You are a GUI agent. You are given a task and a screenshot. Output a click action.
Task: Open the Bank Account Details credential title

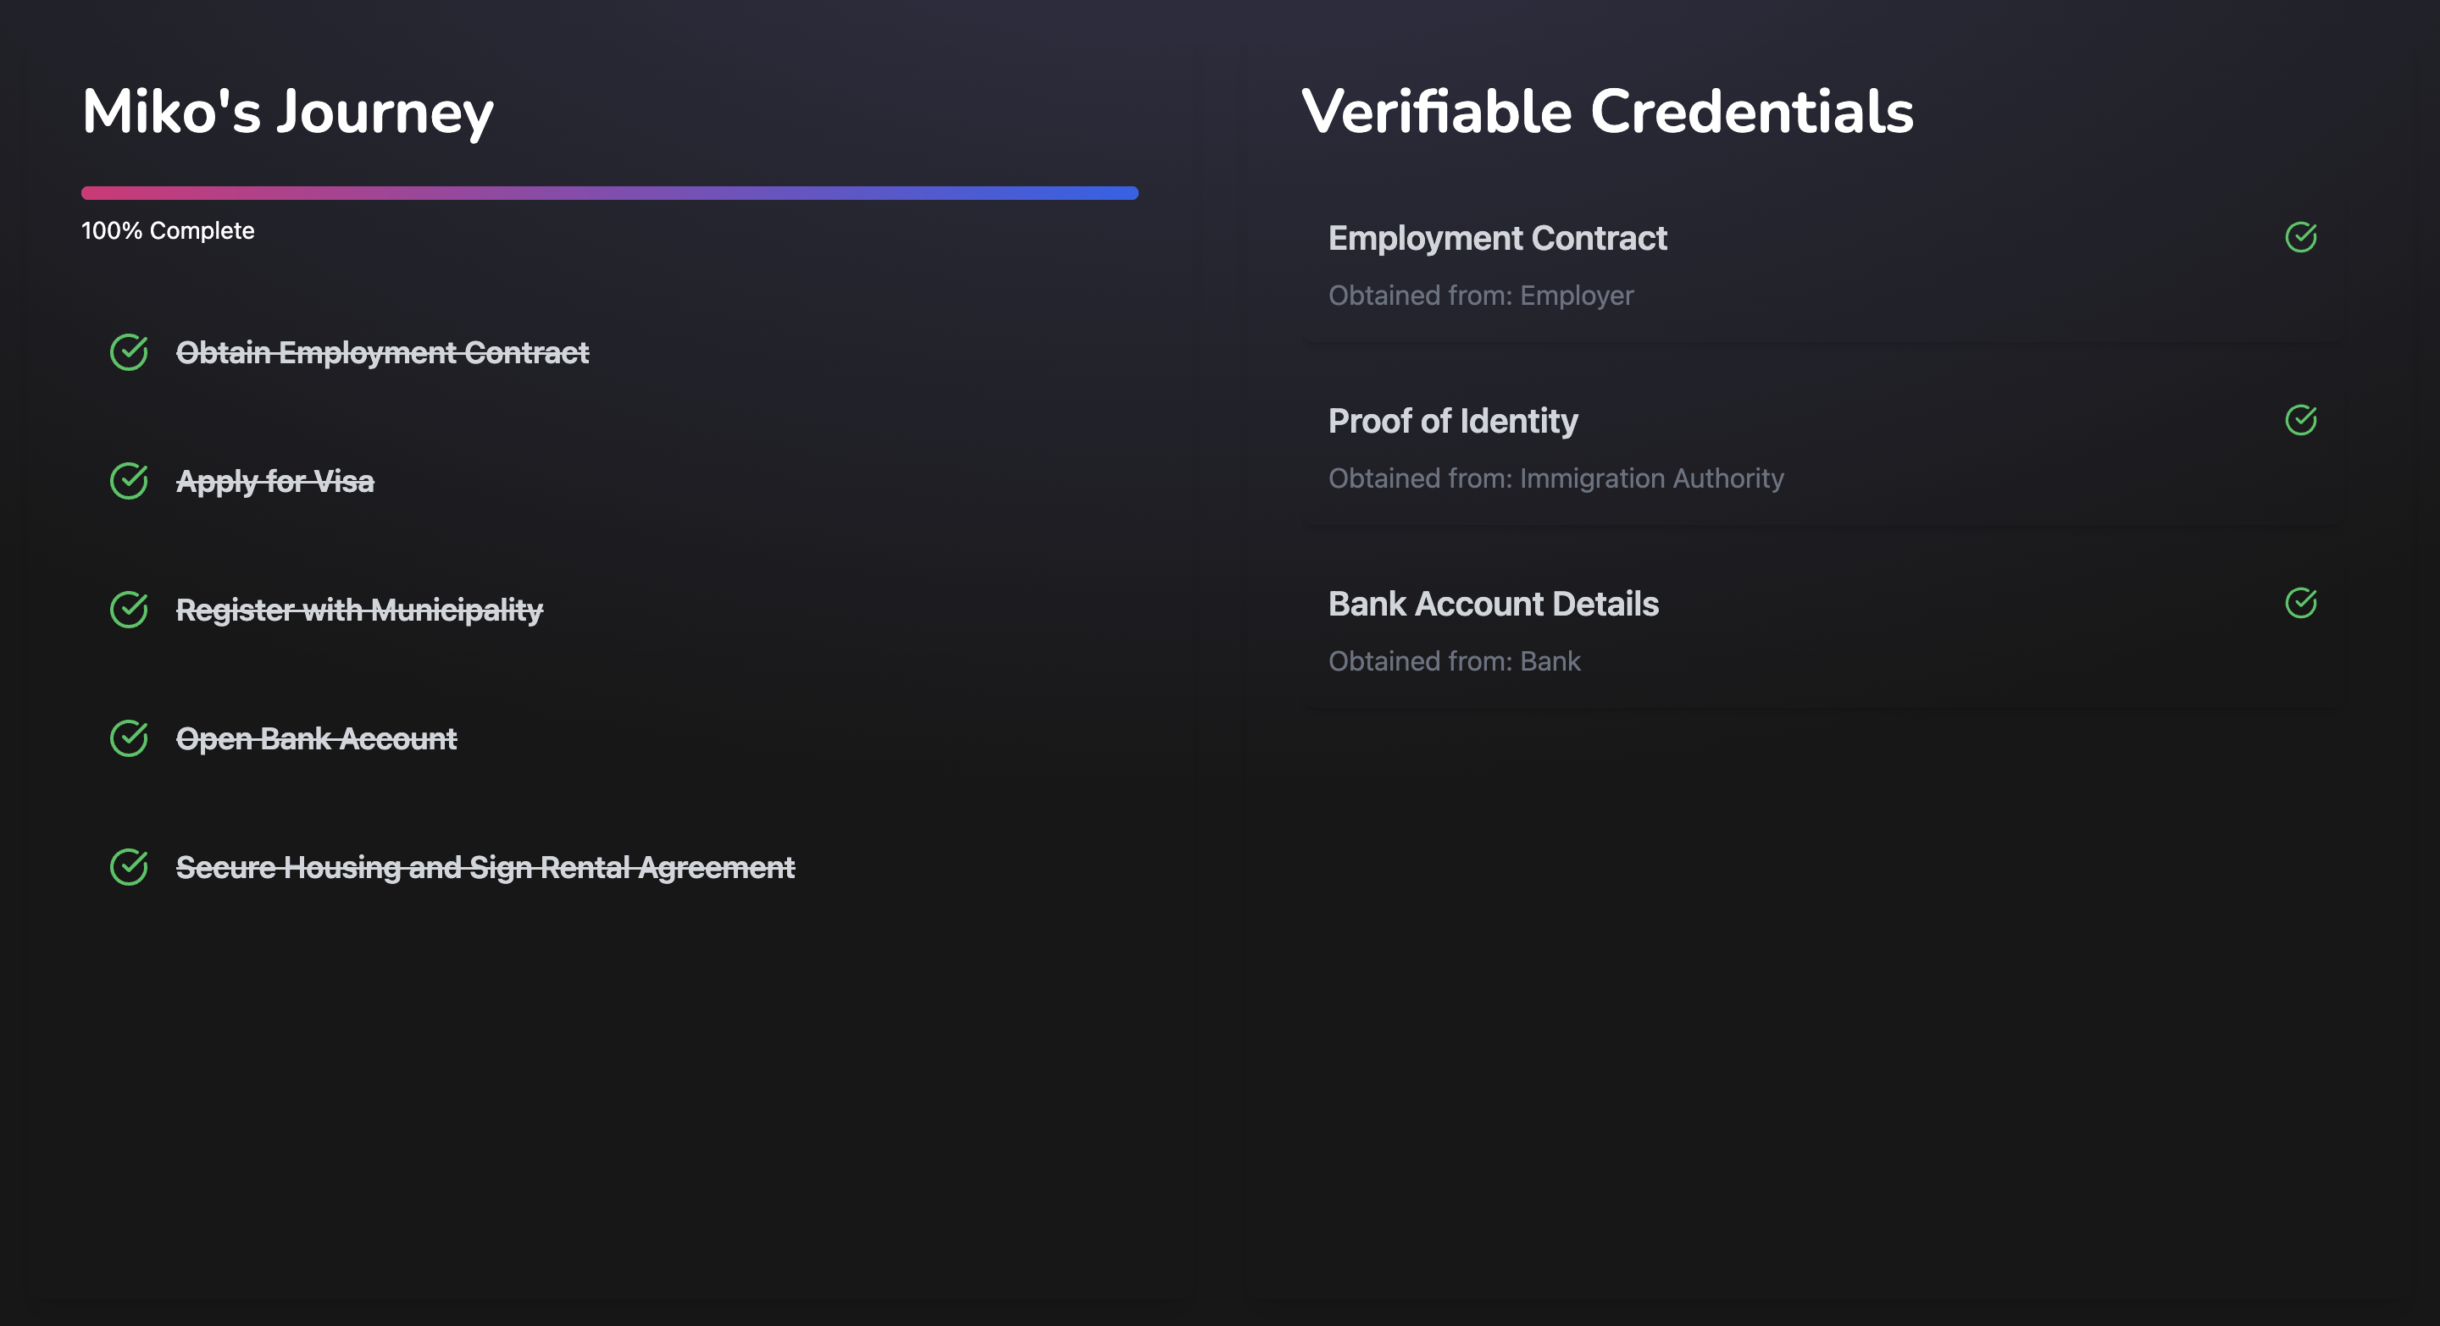pos(1493,604)
